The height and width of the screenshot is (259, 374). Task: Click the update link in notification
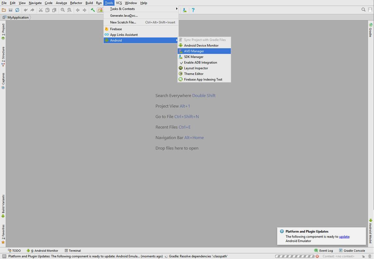click(344, 237)
